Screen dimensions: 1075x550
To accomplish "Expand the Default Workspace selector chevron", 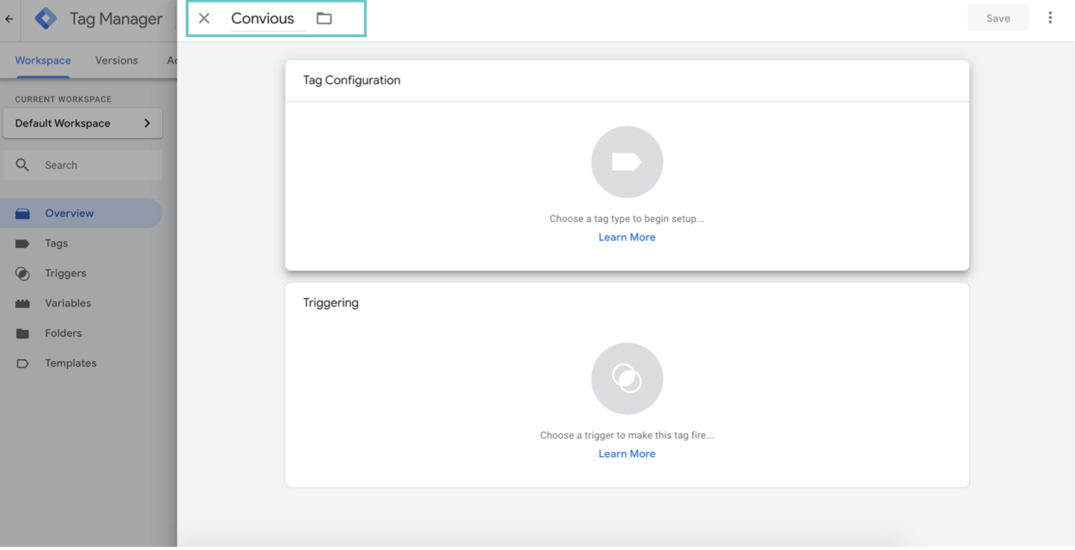I will click(147, 124).
